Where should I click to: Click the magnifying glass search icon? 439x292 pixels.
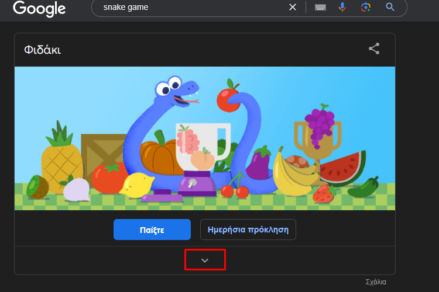(390, 6)
